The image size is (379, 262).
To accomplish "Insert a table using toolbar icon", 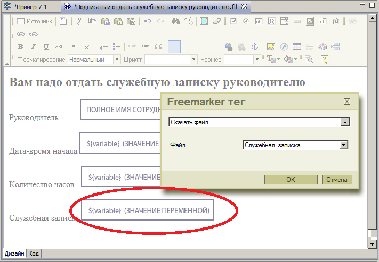I will click(296, 47).
